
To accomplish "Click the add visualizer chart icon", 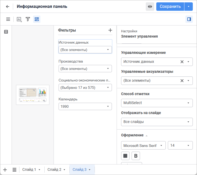I will [19, 19].
